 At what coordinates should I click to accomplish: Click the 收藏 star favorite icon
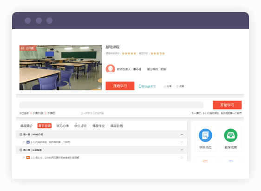pos(177,86)
